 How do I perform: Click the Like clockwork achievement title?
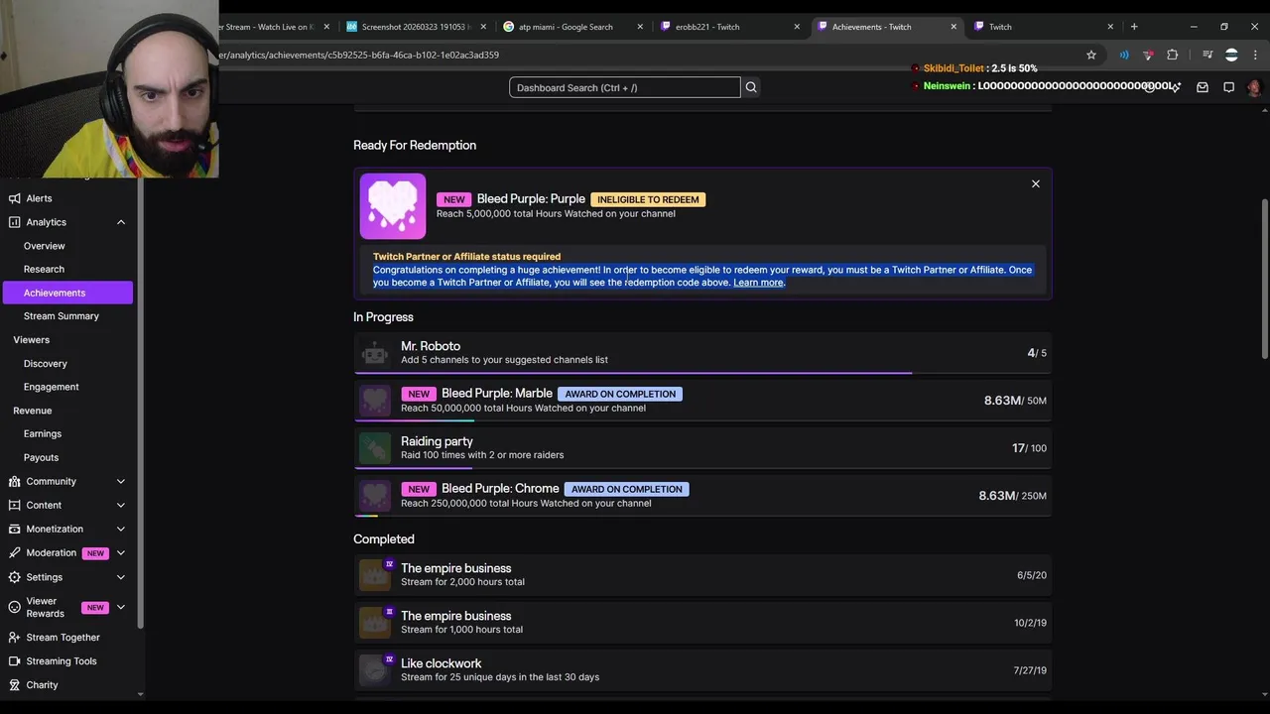click(x=441, y=663)
